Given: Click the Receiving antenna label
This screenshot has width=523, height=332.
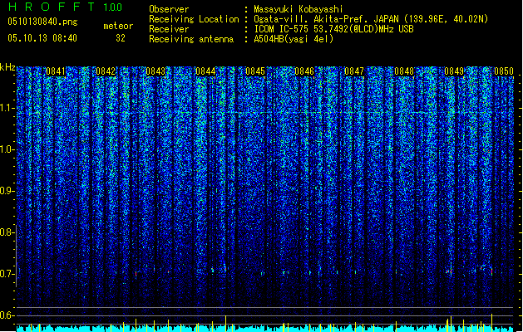Looking at the screenshot, I should tap(191, 39).
